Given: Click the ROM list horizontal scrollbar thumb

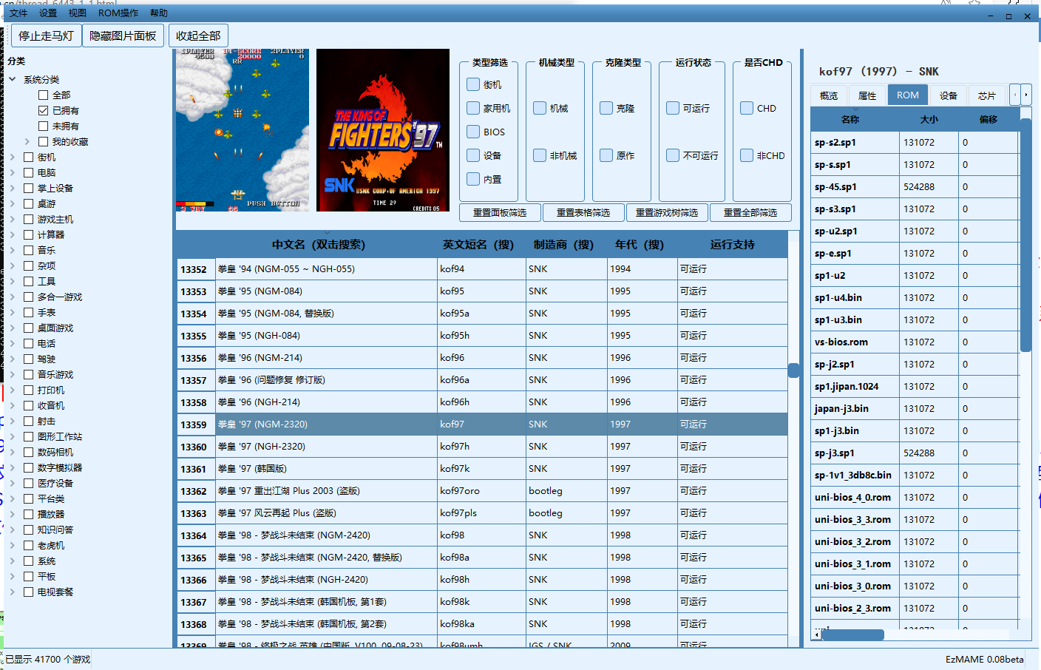Looking at the screenshot, I should click(853, 635).
